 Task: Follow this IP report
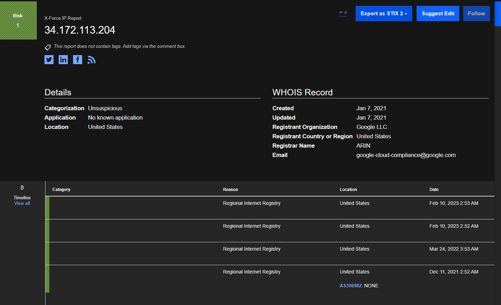click(x=476, y=14)
